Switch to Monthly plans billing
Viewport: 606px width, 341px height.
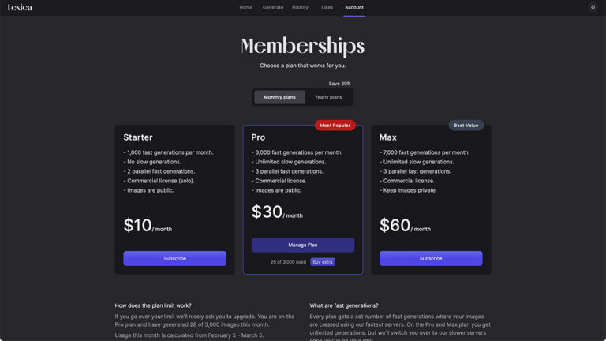279,97
